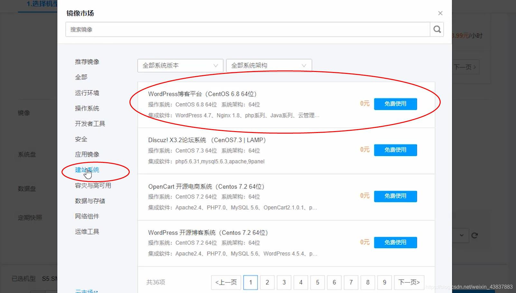Screen dimensions: 516x293
Task: Open Discuz! X3.2论坛系统 title
Action: tap(207, 140)
